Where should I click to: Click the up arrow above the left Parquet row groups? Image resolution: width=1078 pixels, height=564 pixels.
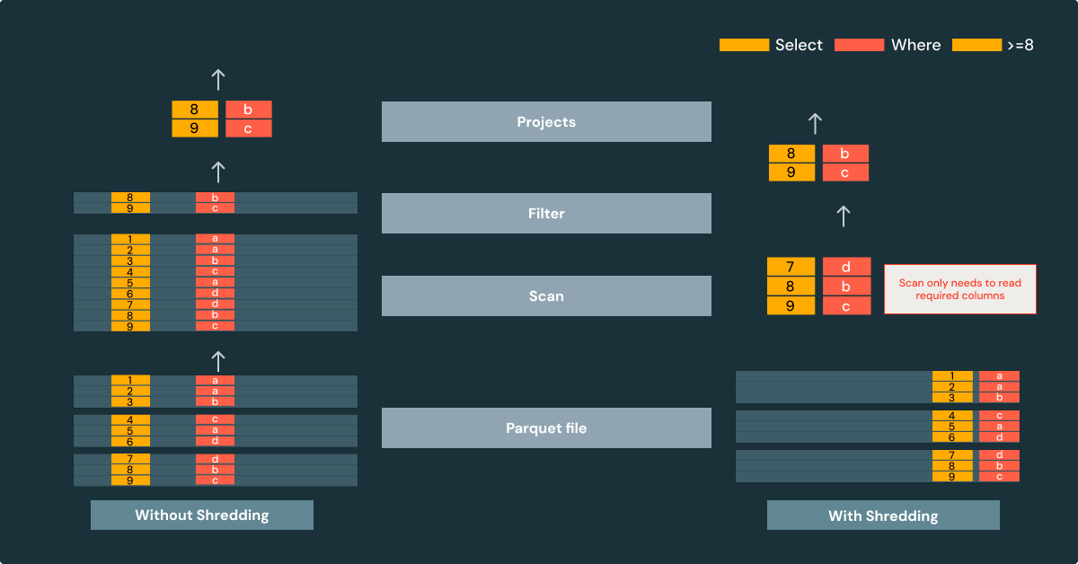217,361
